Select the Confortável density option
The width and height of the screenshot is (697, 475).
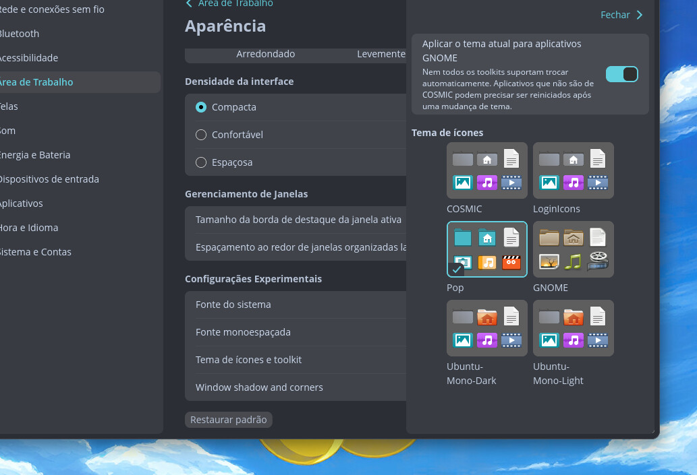click(201, 135)
